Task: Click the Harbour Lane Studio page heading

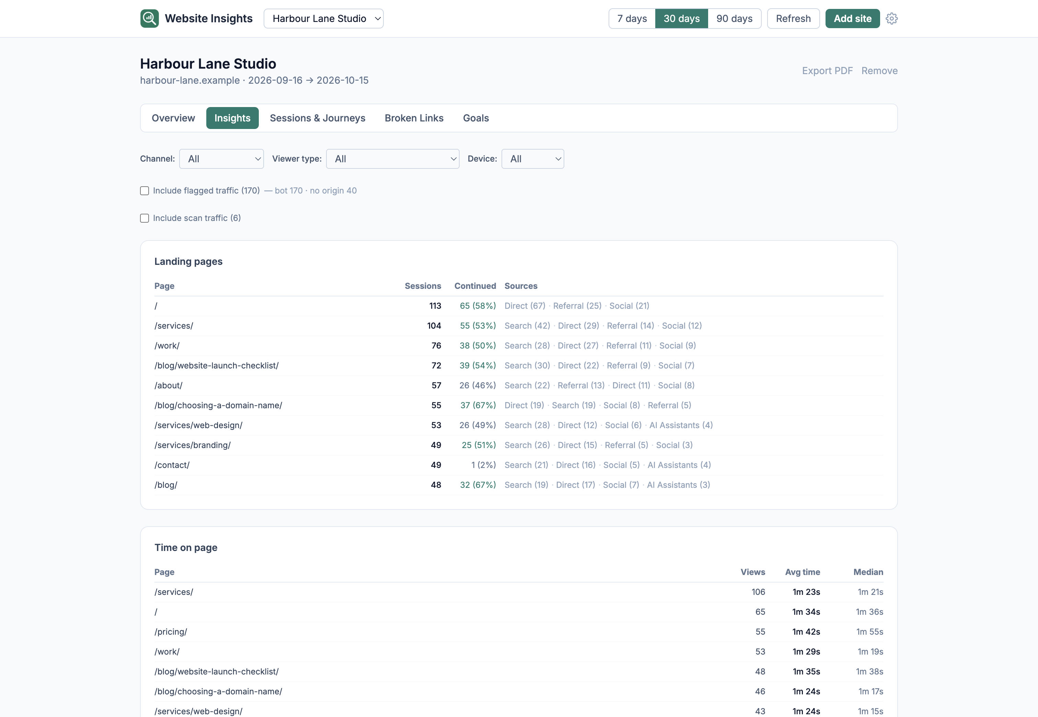Action: [208, 64]
